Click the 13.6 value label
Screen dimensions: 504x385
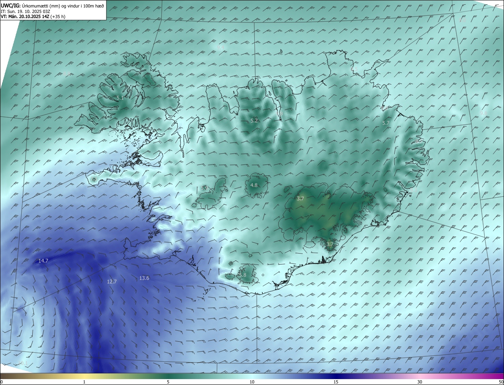pyautogui.click(x=144, y=278)
